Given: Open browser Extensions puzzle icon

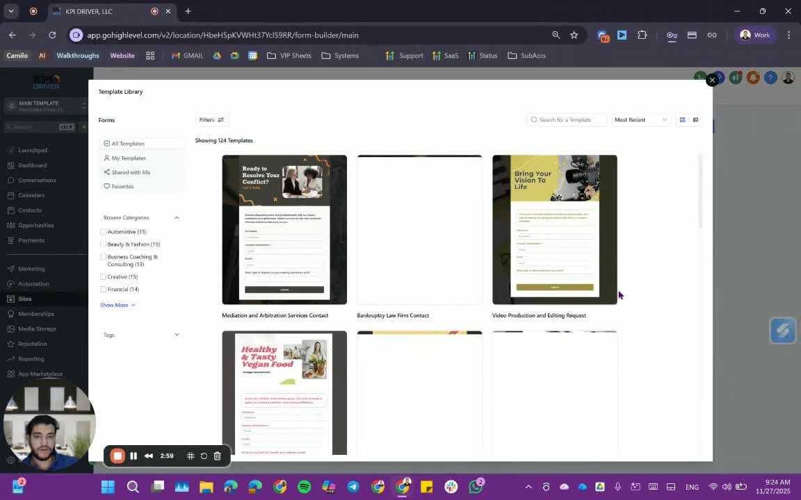Looking at the screenshot, I should [642, 35].
